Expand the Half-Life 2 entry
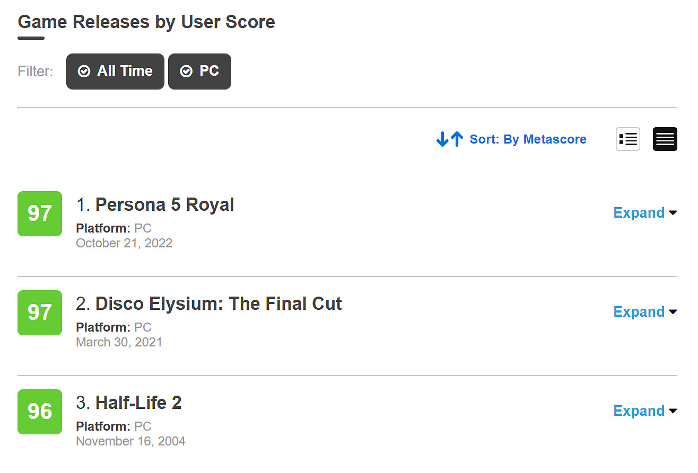This screenshot has width=698, height=473. (644, 411)
